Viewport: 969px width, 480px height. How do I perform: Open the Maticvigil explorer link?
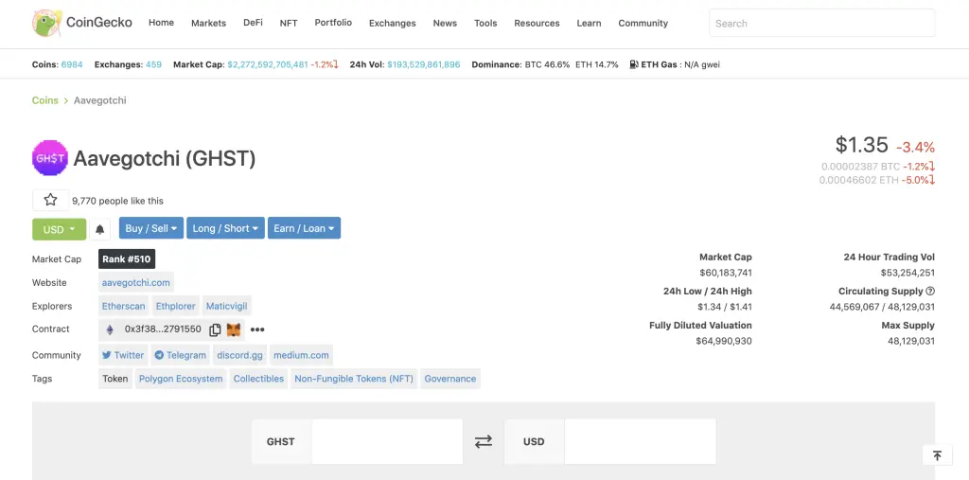tap(227, 306)
